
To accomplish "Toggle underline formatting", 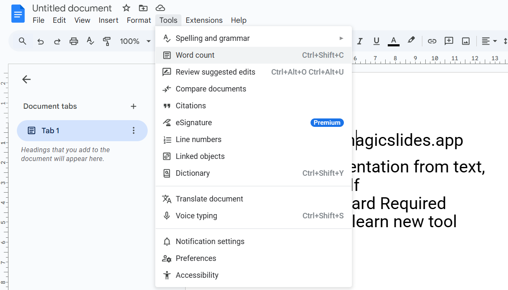I will click(376, 41).
